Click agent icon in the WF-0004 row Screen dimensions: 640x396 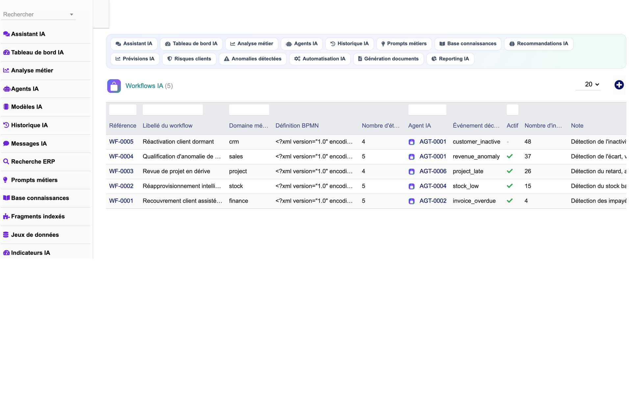point(411,157)
